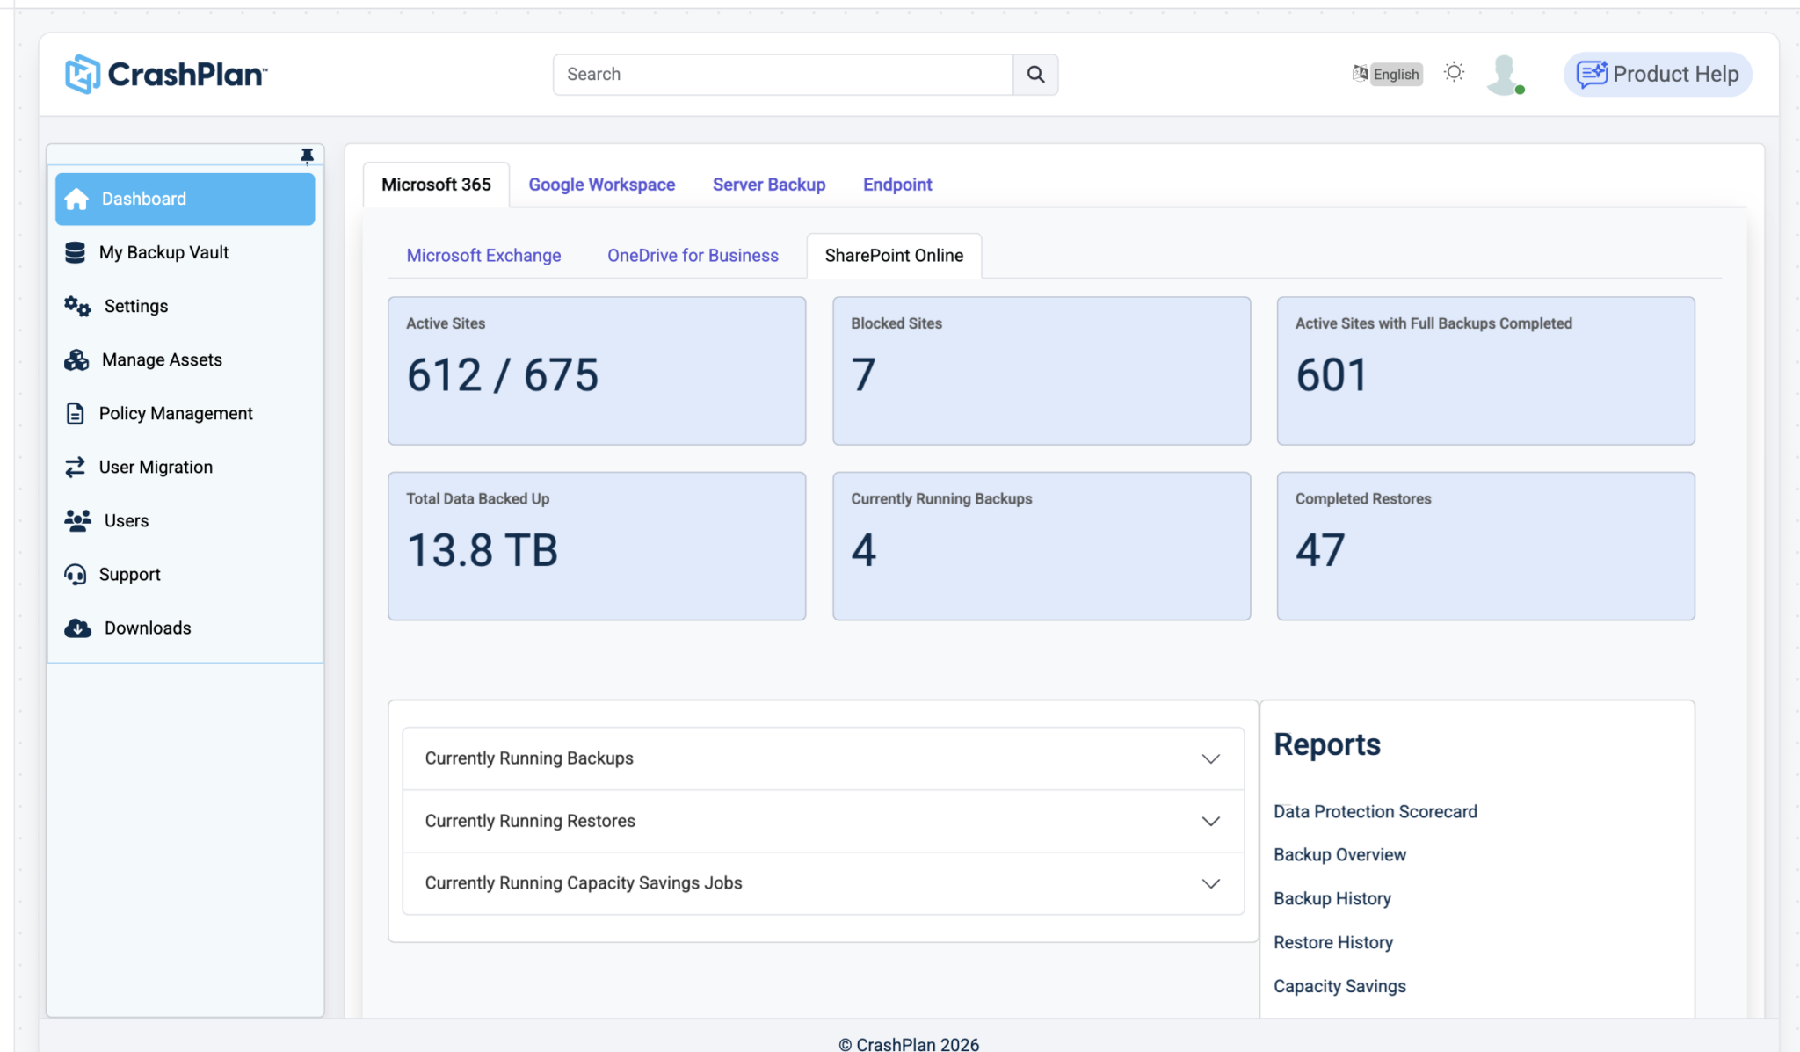Open the Downloads cloud icon
The height and width of the screenshot is (1052, 1800).
[77, 628]
